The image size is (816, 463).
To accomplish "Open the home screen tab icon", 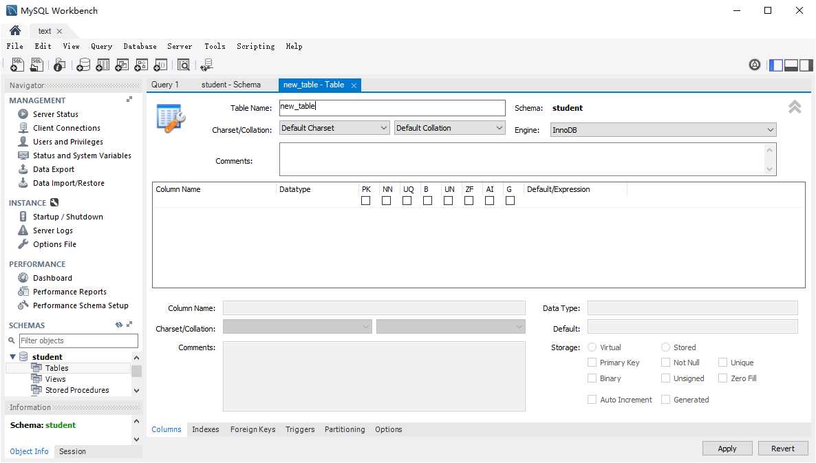I will tap(15, 31).
